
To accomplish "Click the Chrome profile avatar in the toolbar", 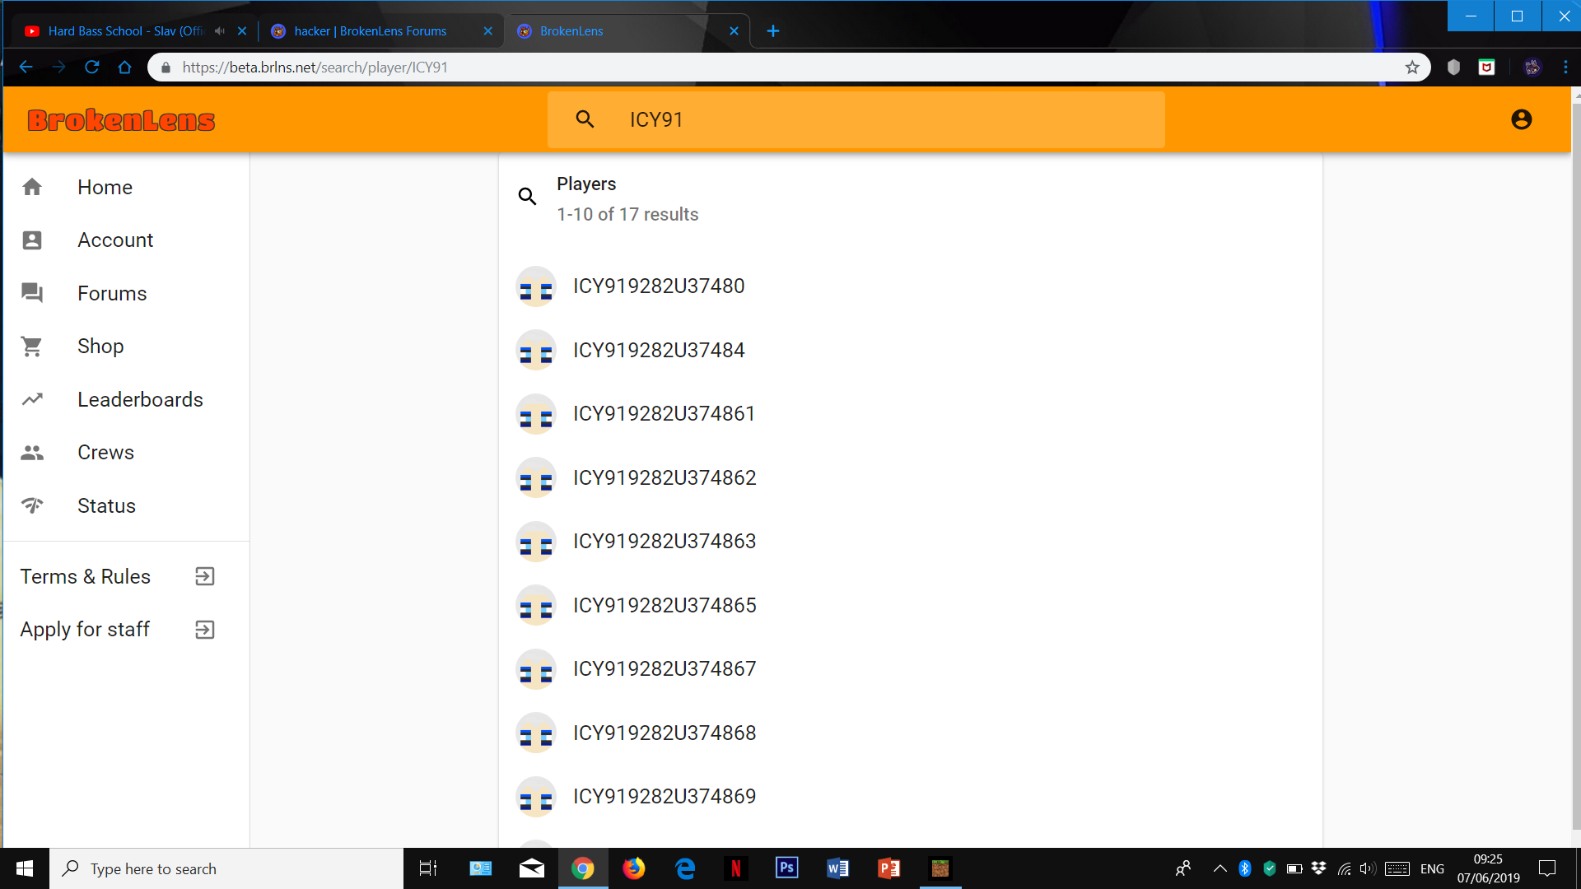I will [1532, 67].
